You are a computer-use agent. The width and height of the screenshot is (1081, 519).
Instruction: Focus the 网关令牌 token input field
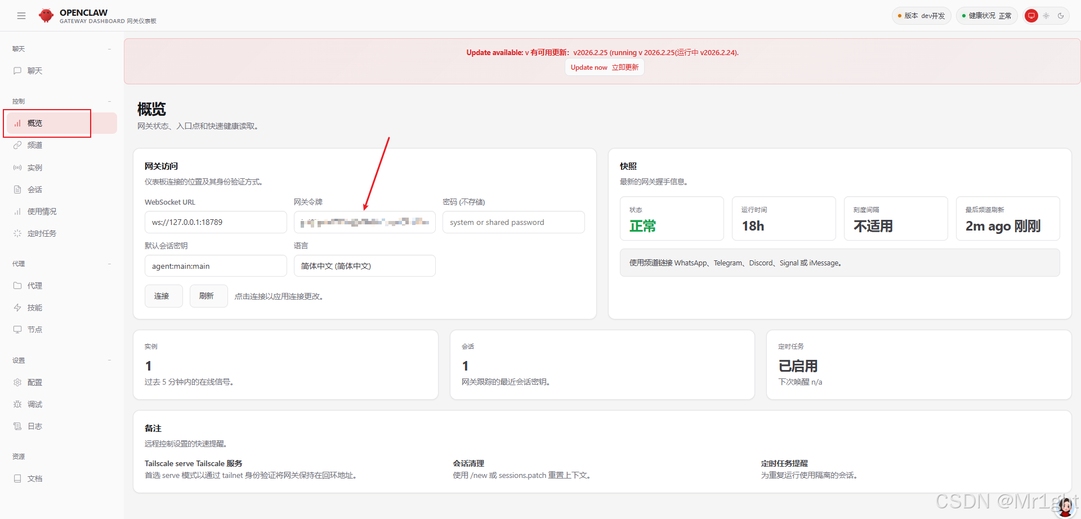[x=365, y=222]
